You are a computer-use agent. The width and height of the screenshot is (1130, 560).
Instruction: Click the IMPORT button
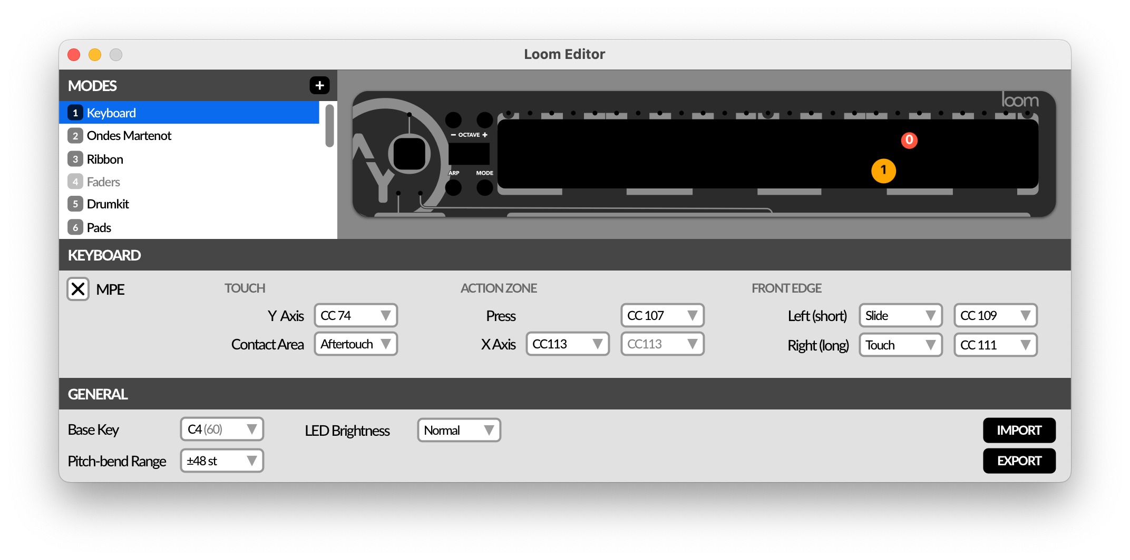coord(1019,430)
